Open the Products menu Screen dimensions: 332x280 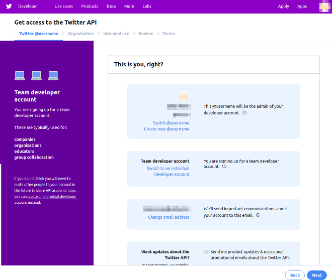pos(90,7)
